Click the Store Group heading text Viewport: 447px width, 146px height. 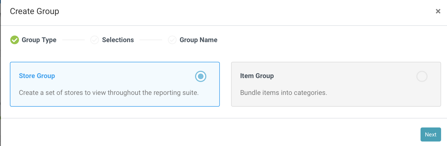pyautogui.click(x=37, y=76)
